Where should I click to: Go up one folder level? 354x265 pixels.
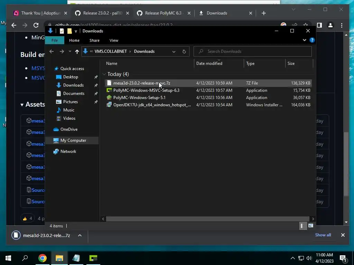click(77, 52)
